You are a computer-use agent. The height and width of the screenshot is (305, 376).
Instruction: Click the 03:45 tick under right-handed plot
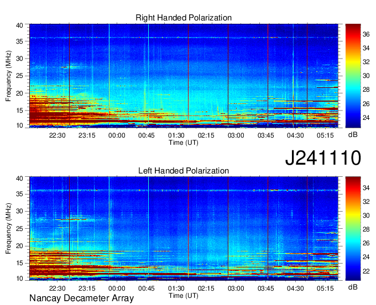(x=266, y=135)
